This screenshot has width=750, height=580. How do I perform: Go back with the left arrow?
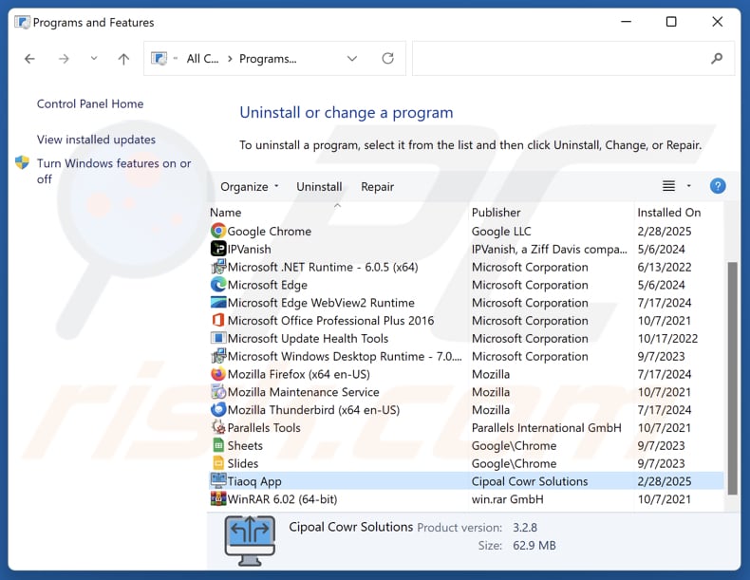click(29, 59)
